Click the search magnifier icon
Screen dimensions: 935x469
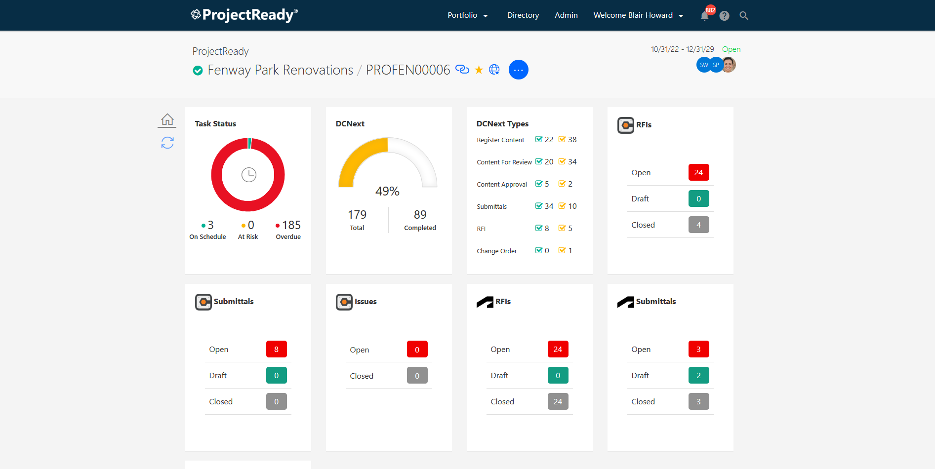coord(744,16)
